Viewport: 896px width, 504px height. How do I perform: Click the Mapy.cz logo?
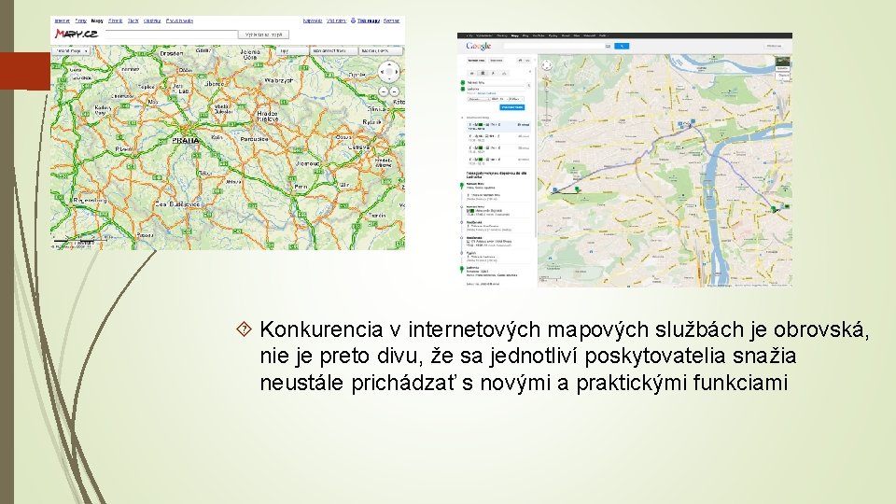pos(77,34)
